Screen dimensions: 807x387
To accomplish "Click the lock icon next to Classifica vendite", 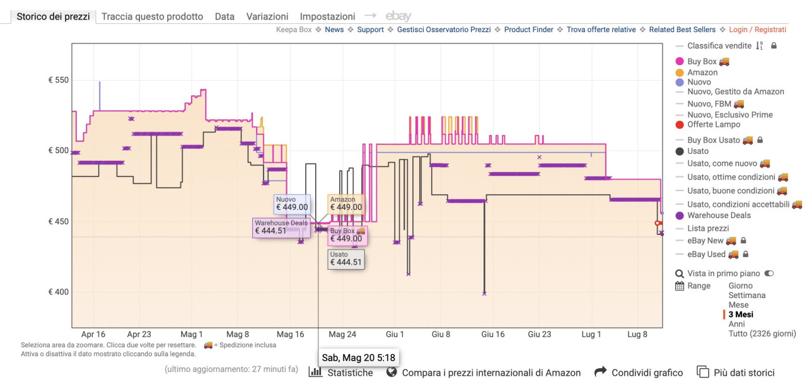I will (774, 45).
